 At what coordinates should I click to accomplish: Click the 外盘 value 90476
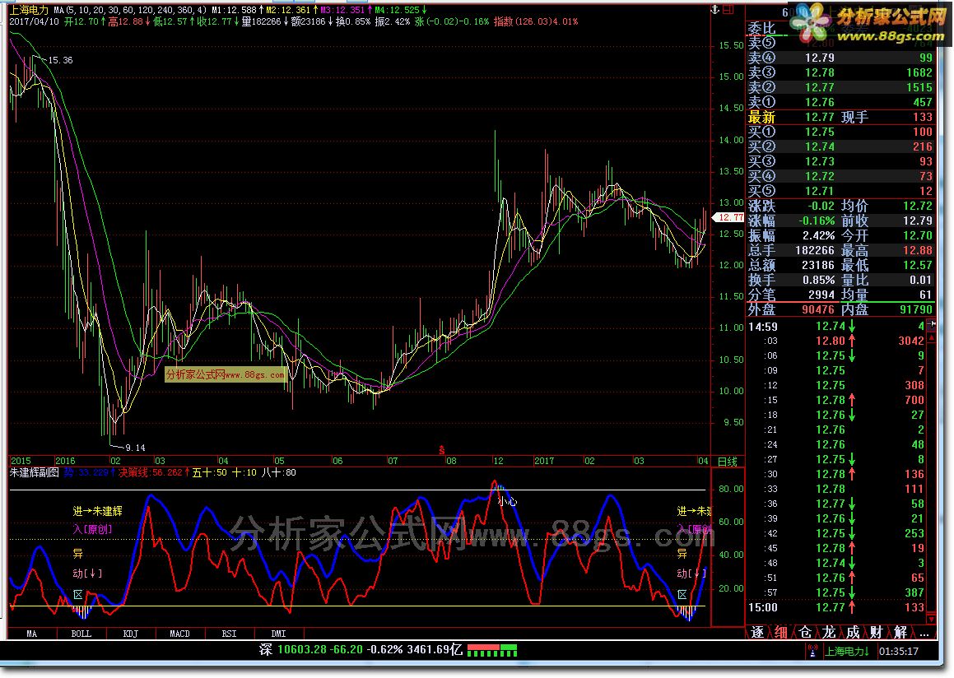[818, 309]
